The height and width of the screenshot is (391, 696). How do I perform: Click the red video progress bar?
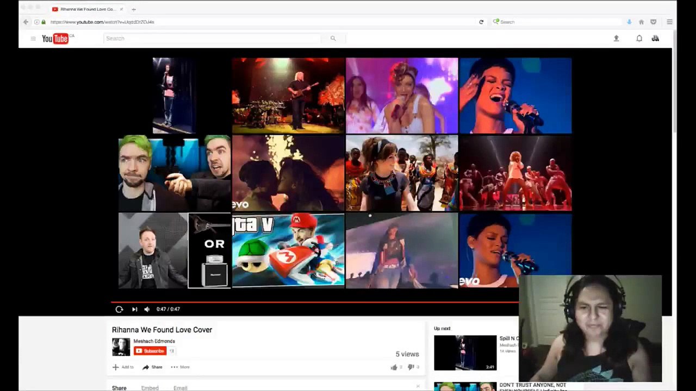[x=315, y=302]
